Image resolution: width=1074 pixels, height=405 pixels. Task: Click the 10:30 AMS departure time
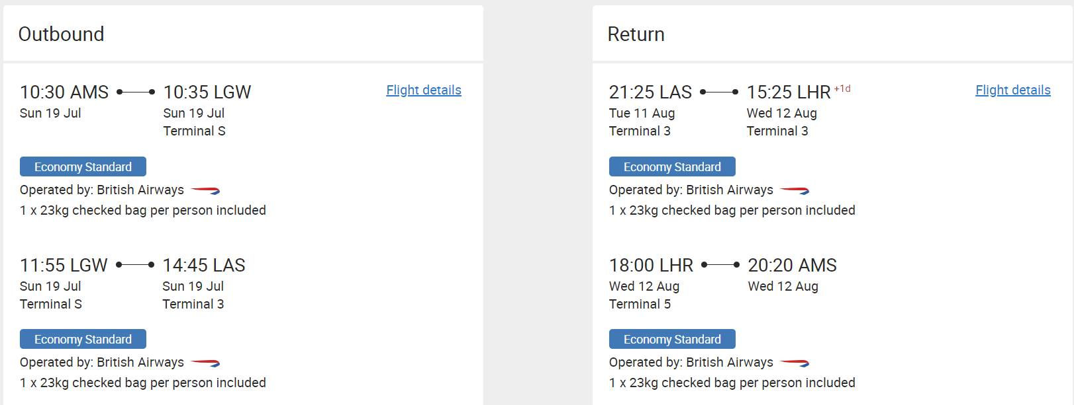[64, 92]
